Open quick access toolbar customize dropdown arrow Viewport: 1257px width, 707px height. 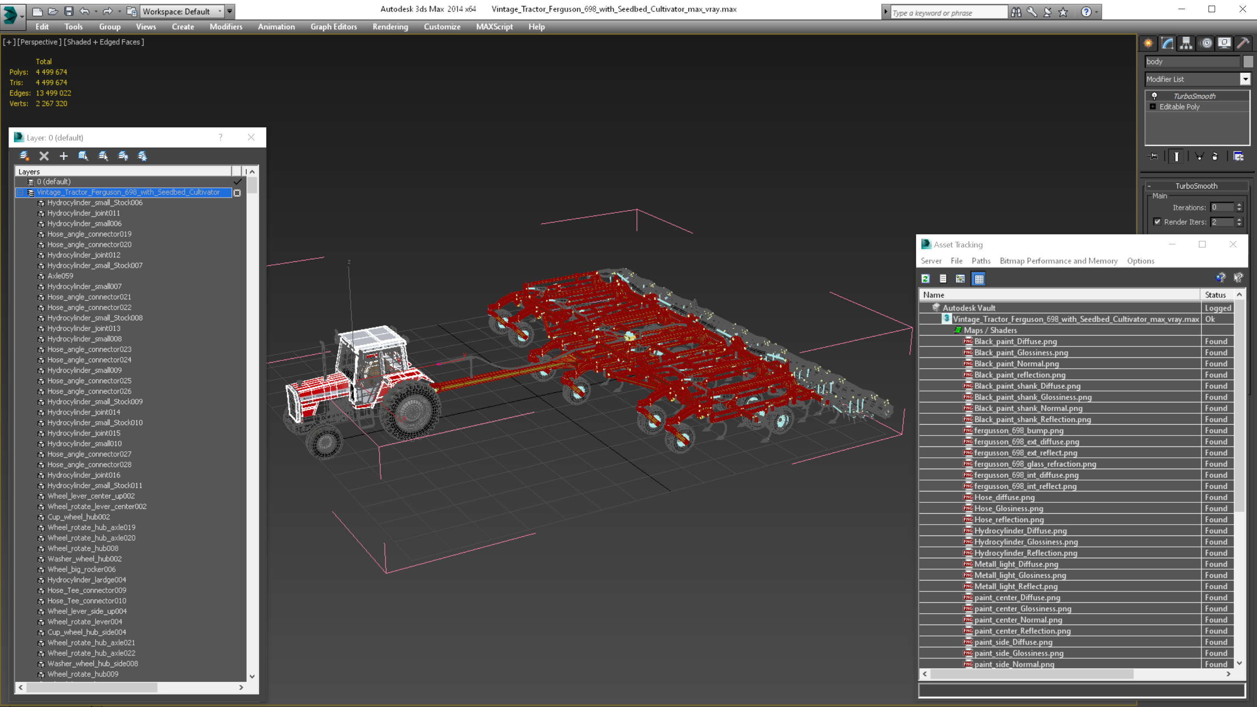point(229,11)
